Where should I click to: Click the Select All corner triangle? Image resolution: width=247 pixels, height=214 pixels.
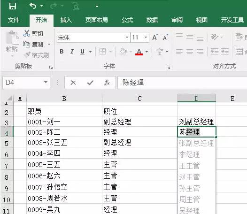pyautogui.click(x=9, y=98)
